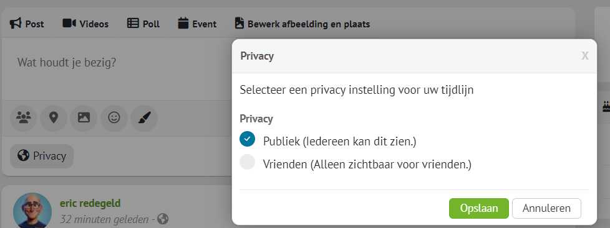Select the Vrienden radio option

[248, 162]
